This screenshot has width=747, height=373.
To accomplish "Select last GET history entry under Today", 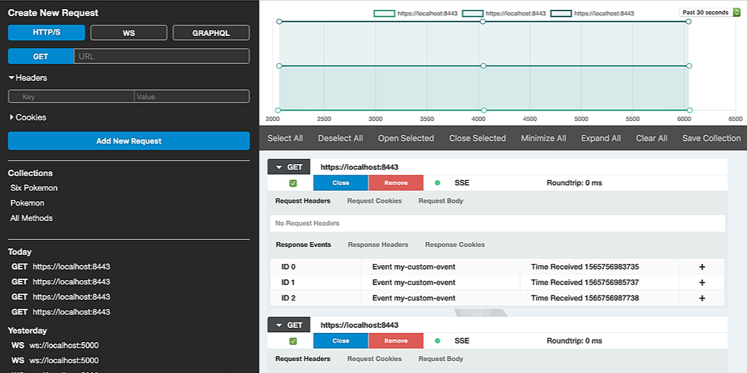I will 61,312.
